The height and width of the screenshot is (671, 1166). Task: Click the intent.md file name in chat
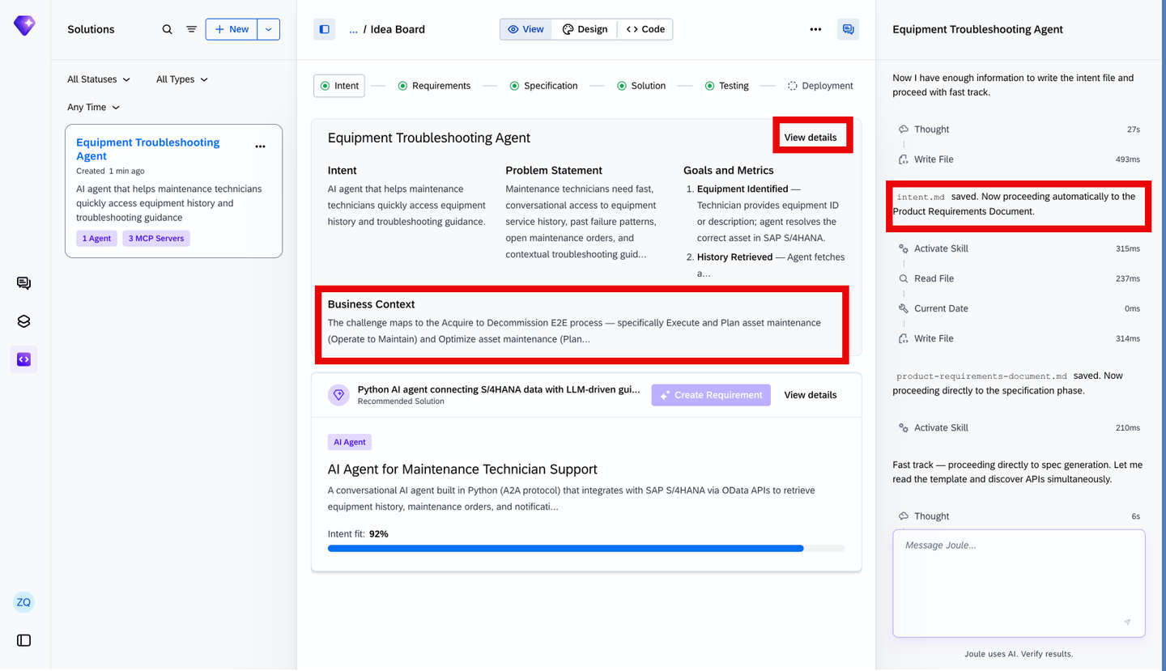[921, 197]
